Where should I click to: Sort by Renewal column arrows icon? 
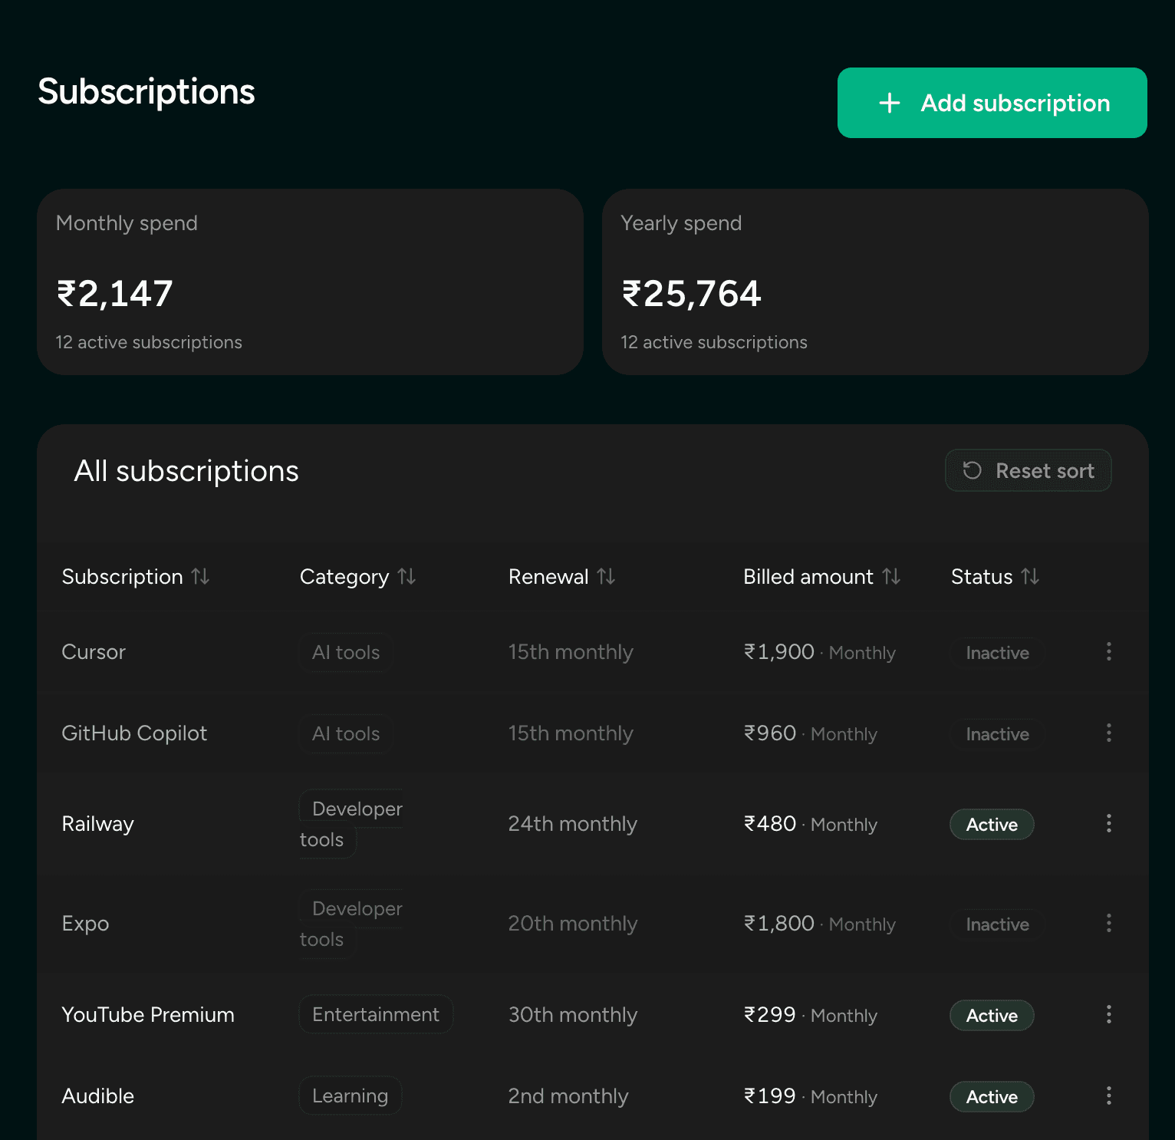(x=606, y=576)
